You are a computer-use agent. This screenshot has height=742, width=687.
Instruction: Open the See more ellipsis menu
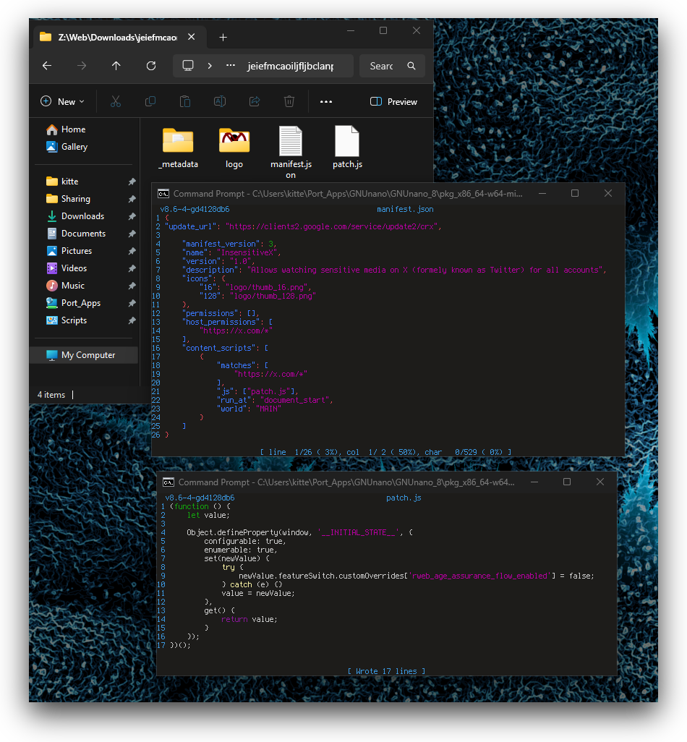326,101
